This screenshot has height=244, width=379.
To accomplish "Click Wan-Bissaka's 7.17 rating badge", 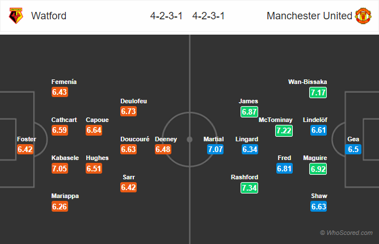I will (x=318, y=92).
